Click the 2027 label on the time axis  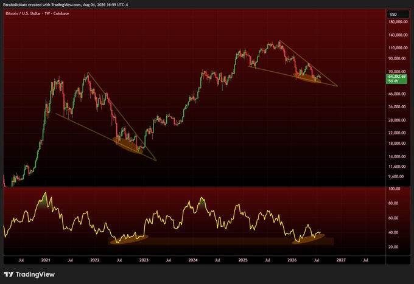(x=341, y=260)
